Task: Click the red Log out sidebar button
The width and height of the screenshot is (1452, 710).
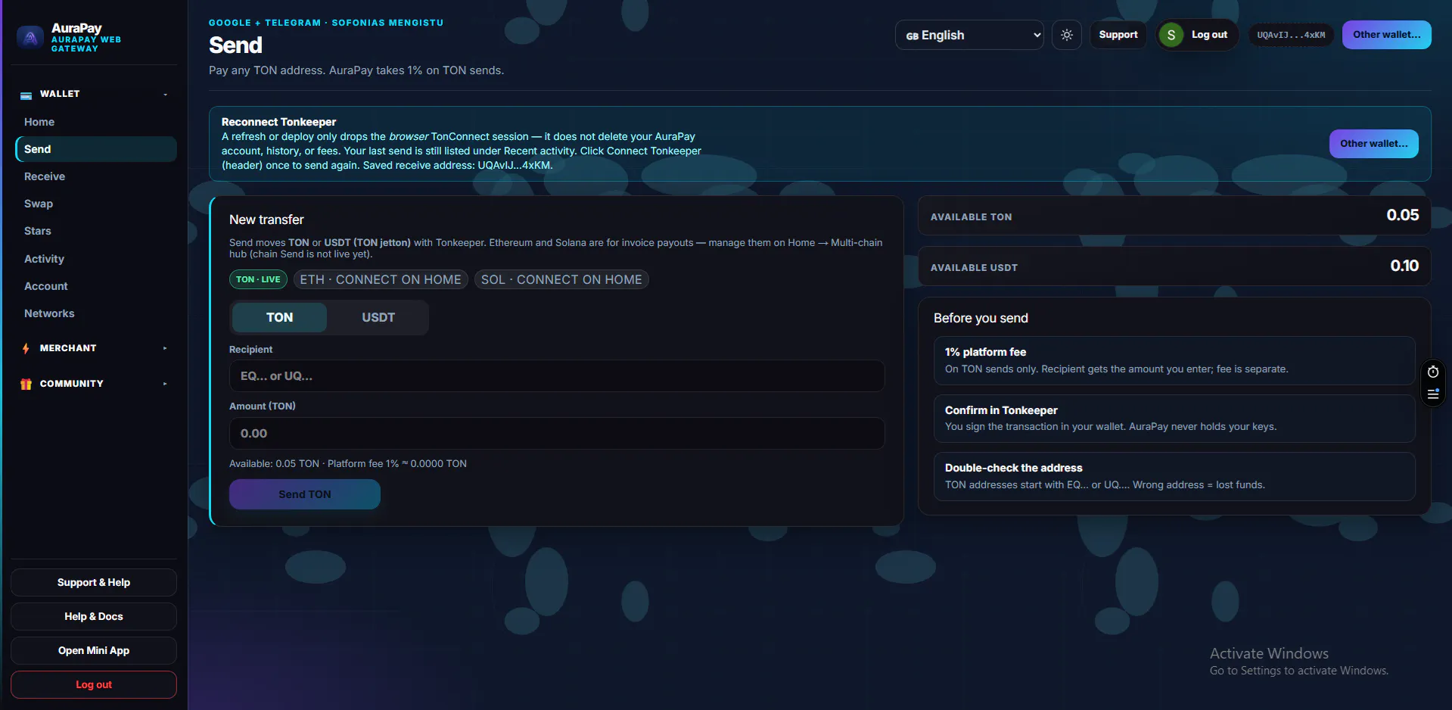Action: (94, 684)
